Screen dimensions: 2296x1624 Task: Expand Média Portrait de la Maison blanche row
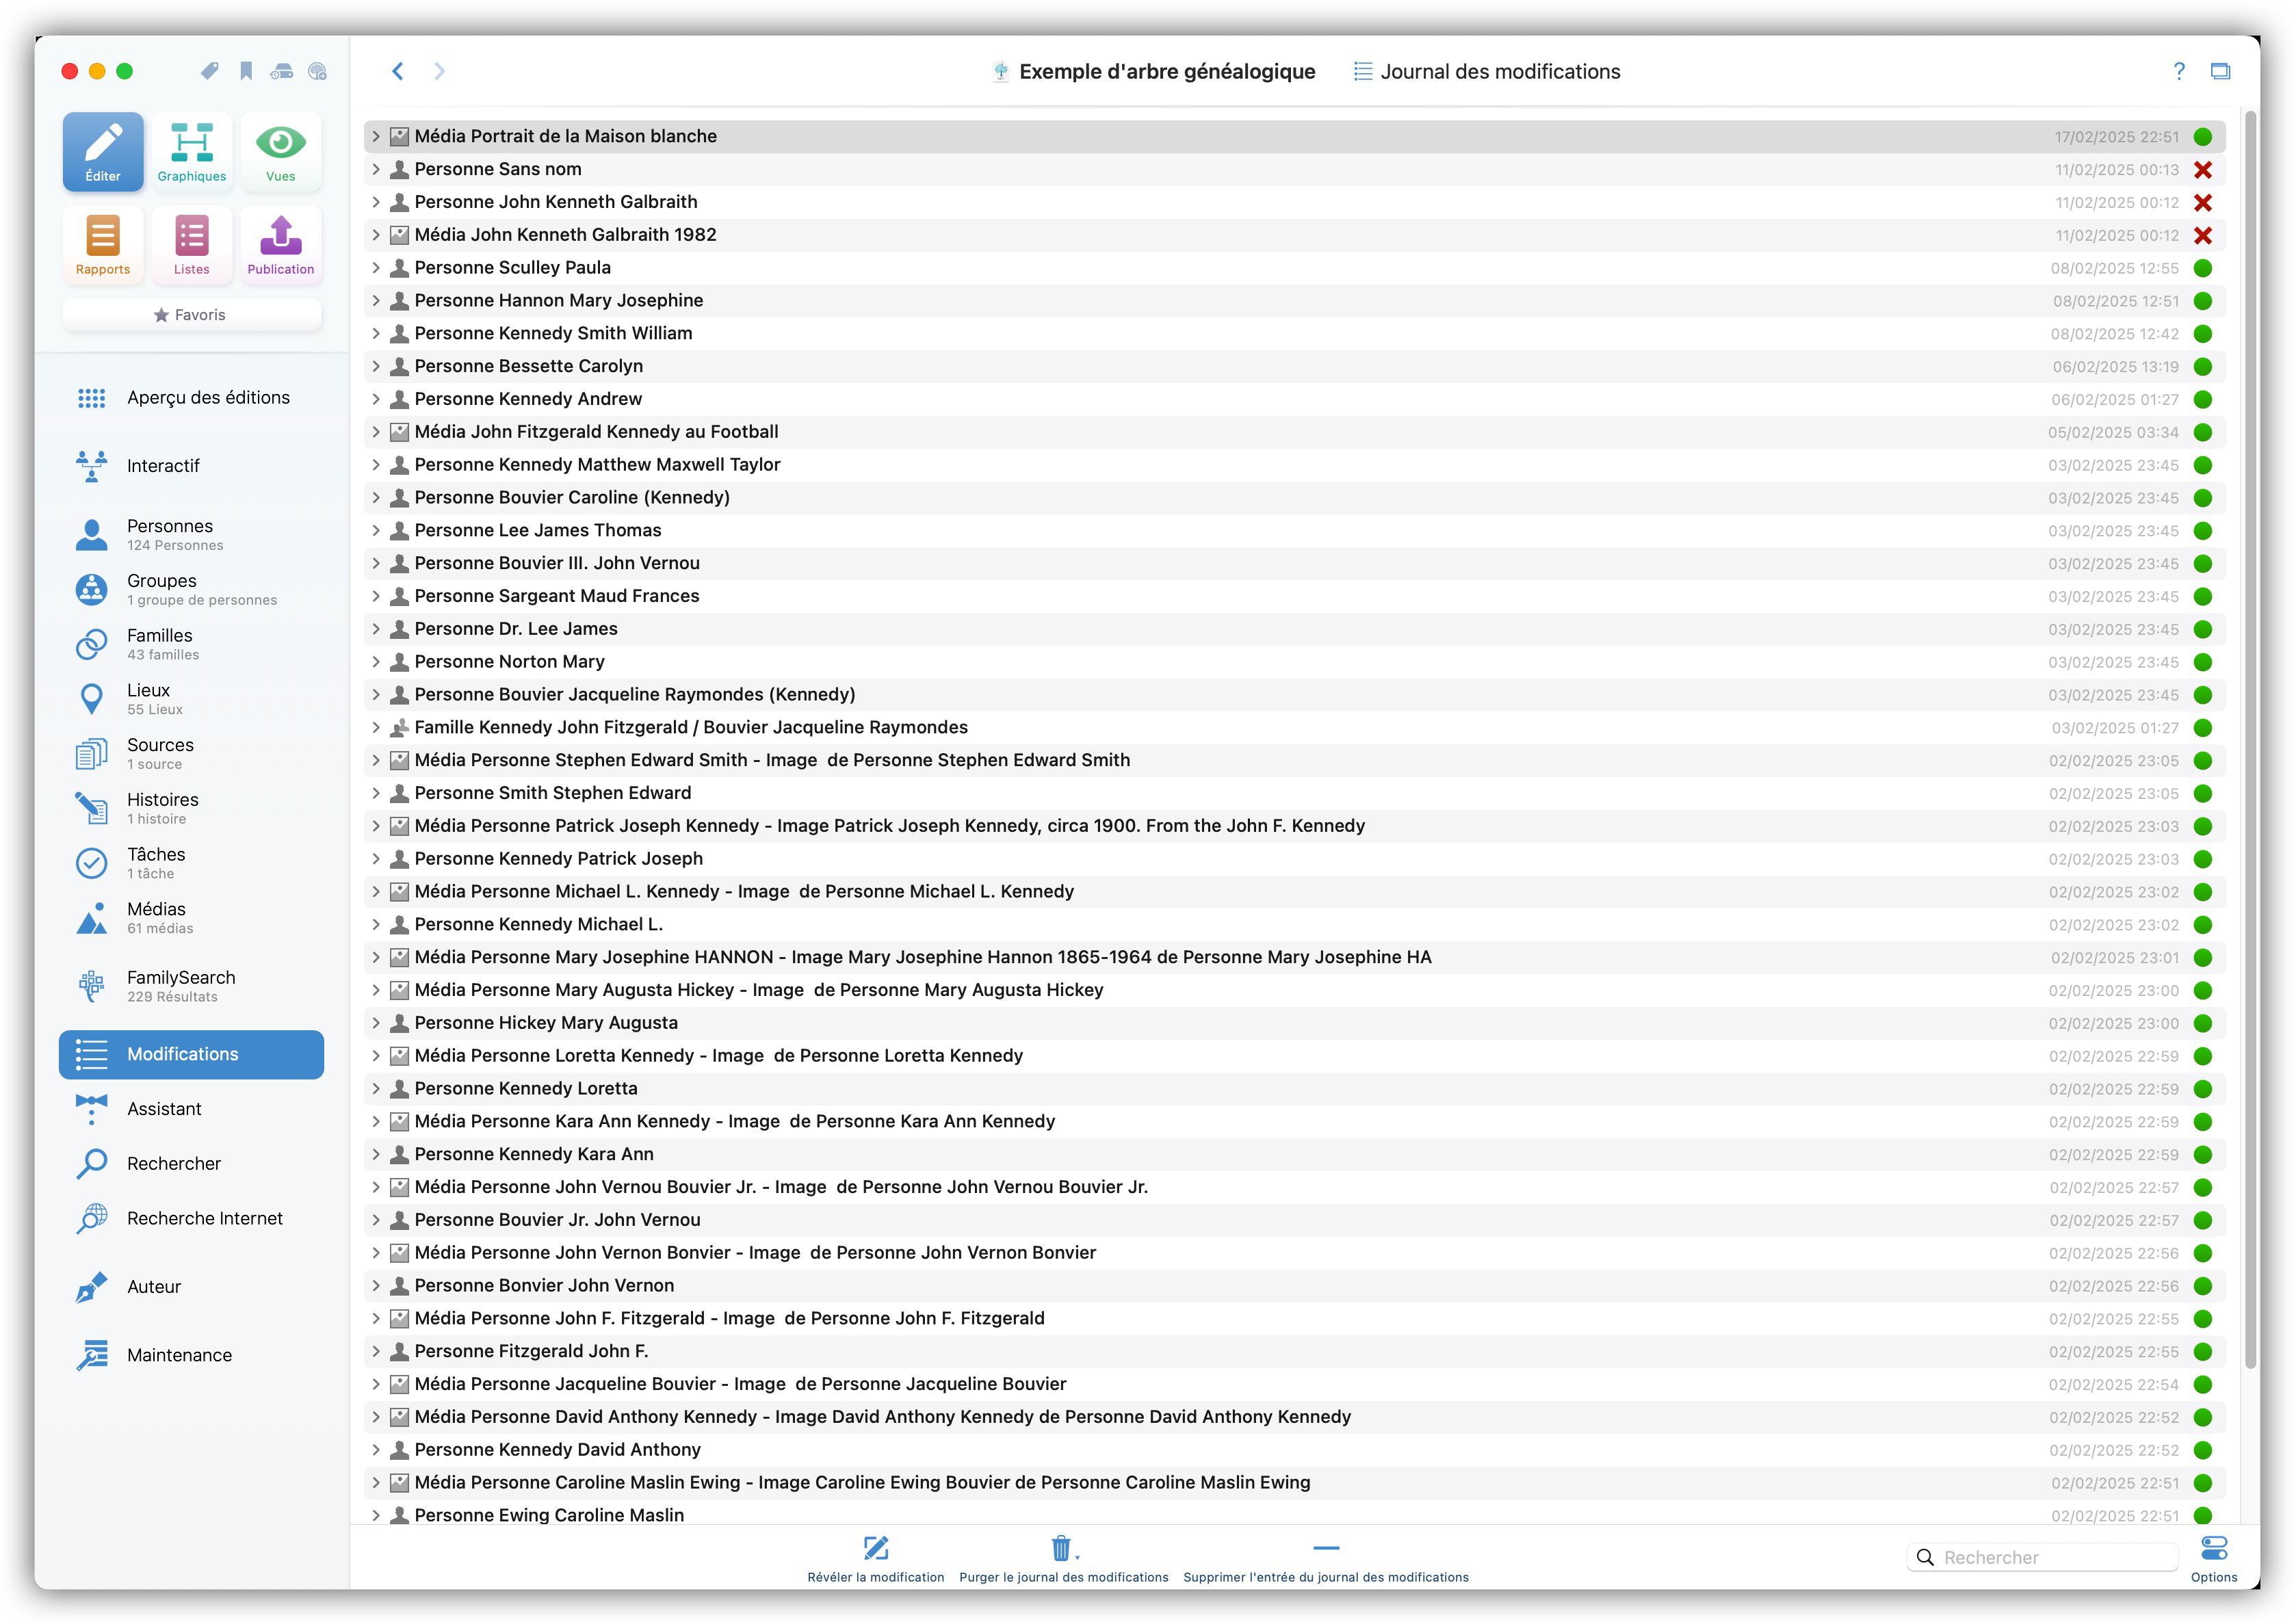coord(376,137)
